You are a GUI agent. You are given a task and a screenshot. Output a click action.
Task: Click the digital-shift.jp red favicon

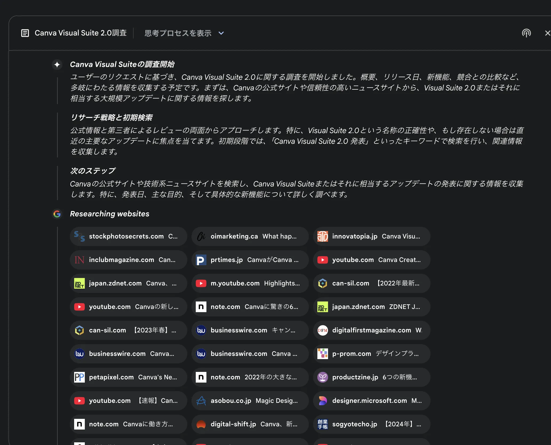click(201, 424)
